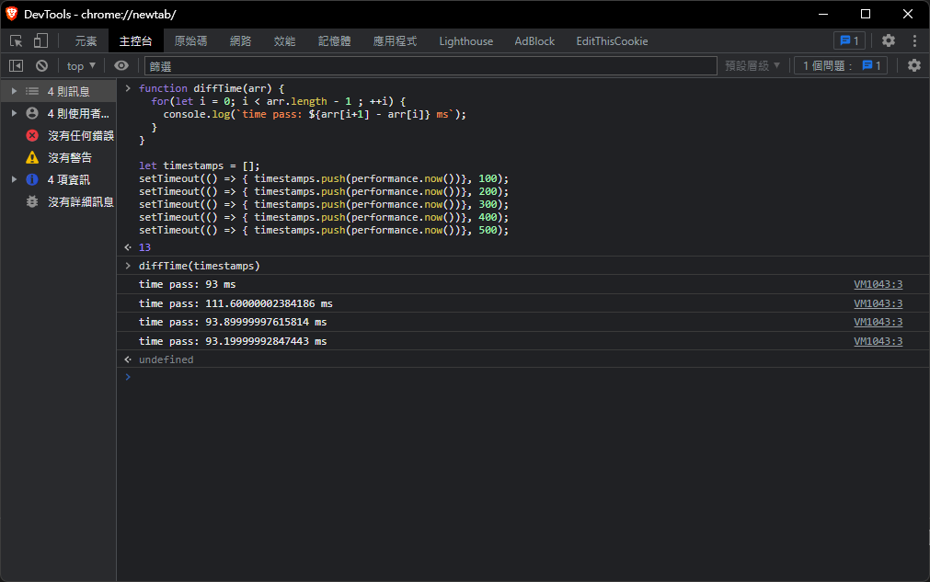The height and width of the screenshot is (582, 930).
Task: Open the top context dropdown
Action: 81,66
